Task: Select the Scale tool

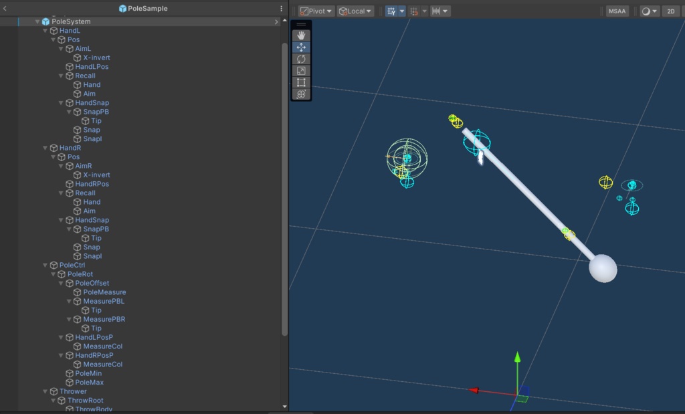Action: (301, 71)
